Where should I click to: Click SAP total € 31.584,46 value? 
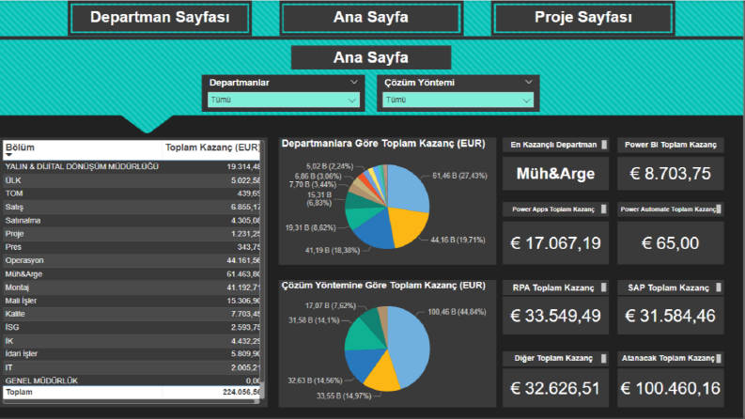point(671,316)
